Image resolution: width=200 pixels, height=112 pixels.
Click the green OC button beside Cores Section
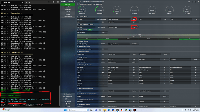pyautogui.click(x=90, y=30)
